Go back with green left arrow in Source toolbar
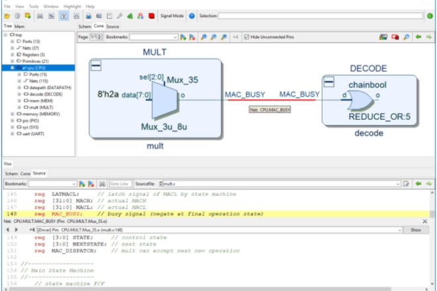The width and height of the screenshot is (437, 291). [x=418, y=183]
